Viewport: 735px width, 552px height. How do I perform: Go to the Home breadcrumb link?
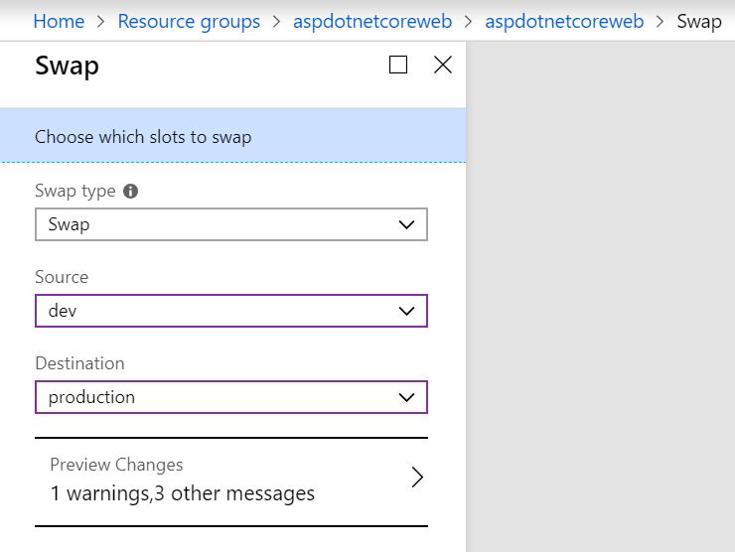59,21
